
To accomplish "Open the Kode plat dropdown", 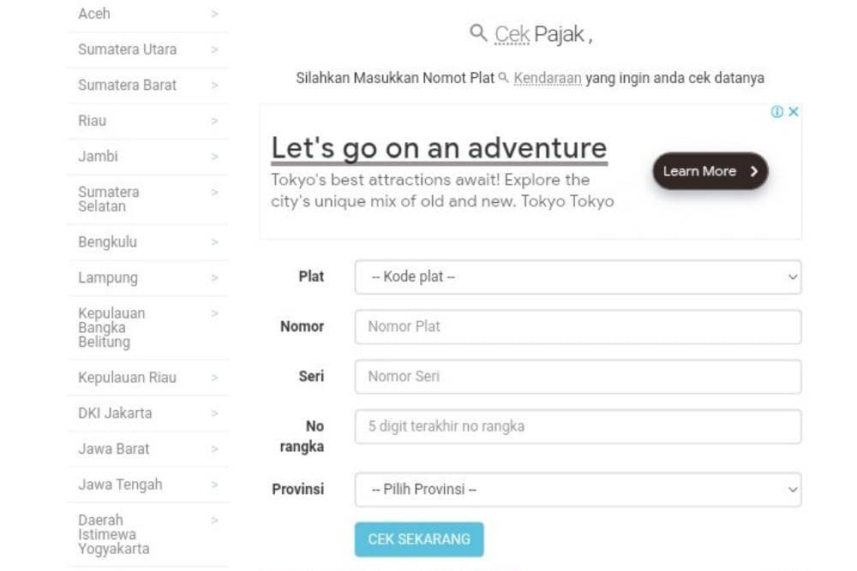I will [x=578, y=277].
